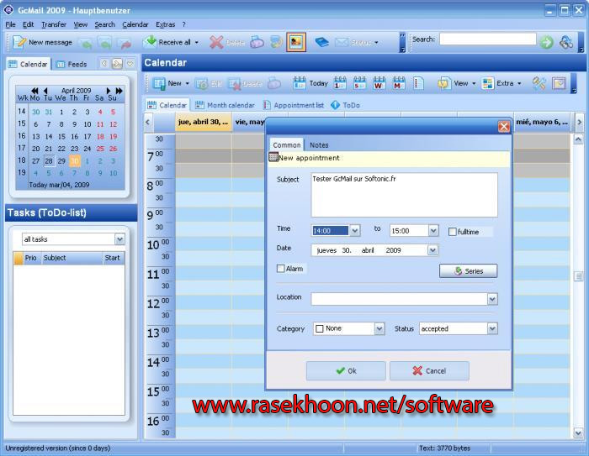The width and height of the screenshot is (589, 456).
Task: Click the Subject text box in appointment dialog
Action: point(404,195)
